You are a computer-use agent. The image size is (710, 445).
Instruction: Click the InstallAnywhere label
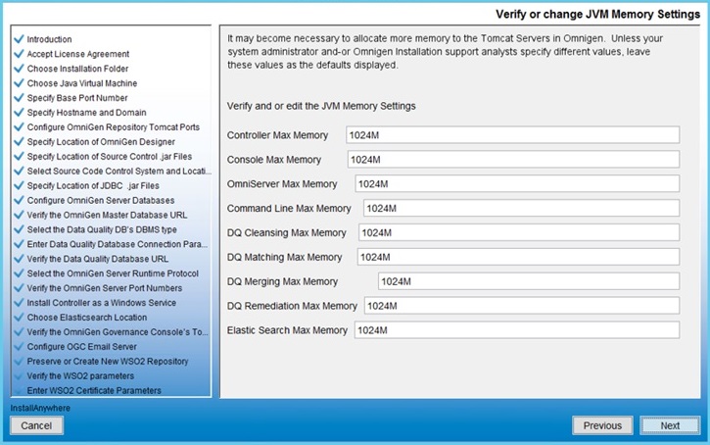tap(40, 409)
